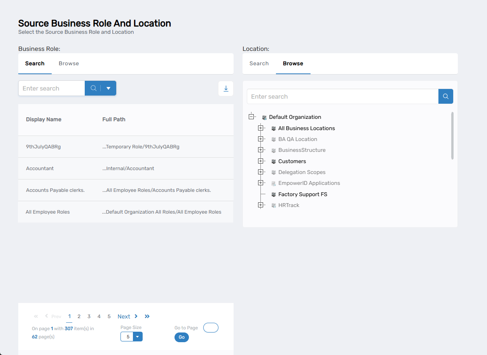
Task: Click the EmpowerID Applications icon
Action: [x=273, y=183]
